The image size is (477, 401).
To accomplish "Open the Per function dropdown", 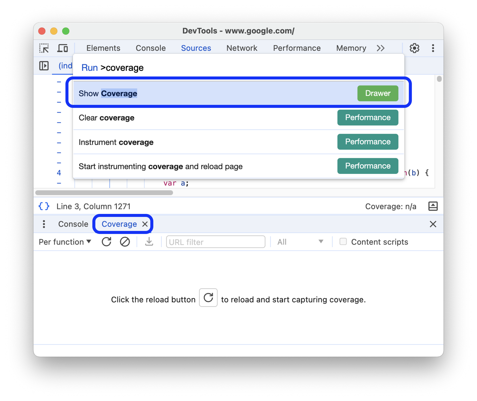I will 65,242.
